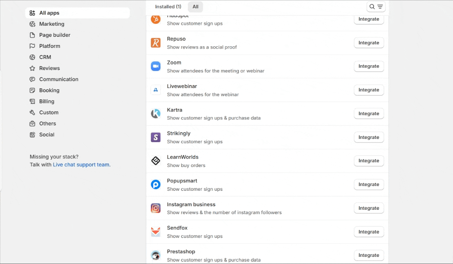Click the Marketing sidebar icon
Image resolution: width=453 pixels, height=264 pixels.
33,24
